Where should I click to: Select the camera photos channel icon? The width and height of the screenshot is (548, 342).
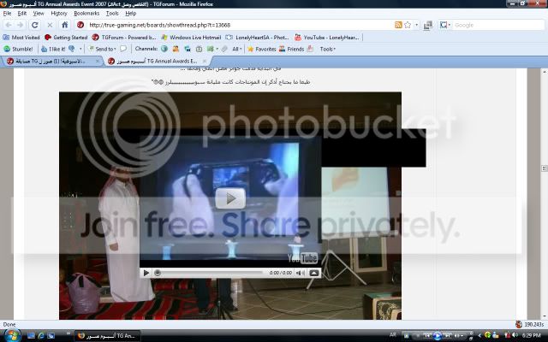pyautogui.click(x=199, y=49)
